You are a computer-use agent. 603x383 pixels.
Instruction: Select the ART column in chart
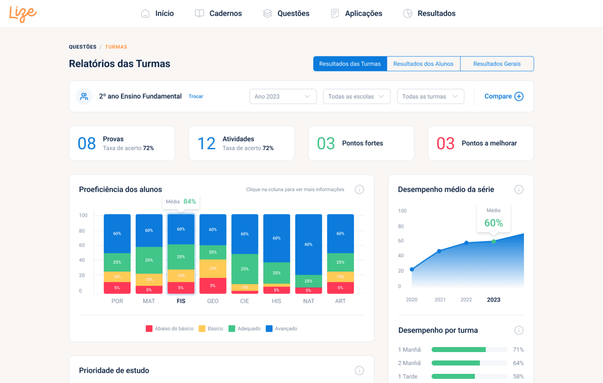pyautogui.click(x=340, y=254)
